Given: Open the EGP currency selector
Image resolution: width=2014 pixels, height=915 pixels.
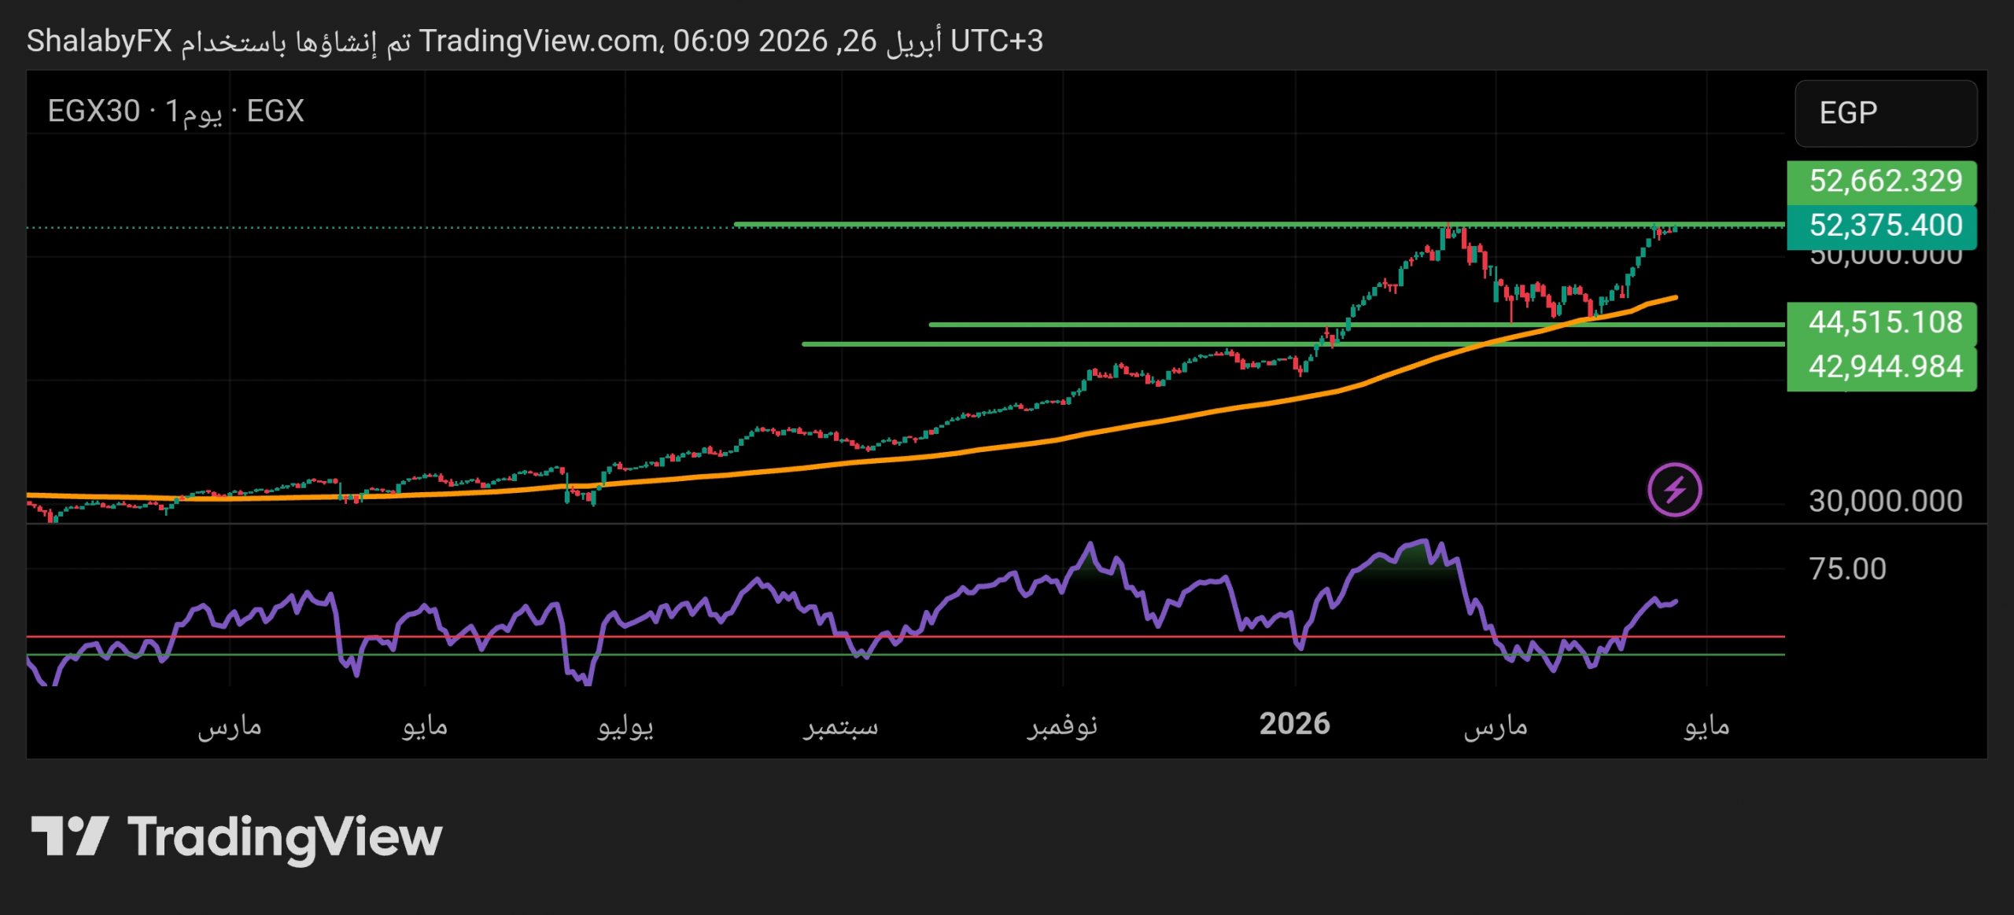Looking at the screenshot, I should [1885, 113].
